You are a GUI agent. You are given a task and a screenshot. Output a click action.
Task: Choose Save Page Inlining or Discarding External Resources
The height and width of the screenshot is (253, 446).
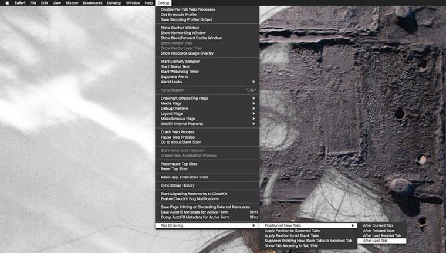(207, 207)
